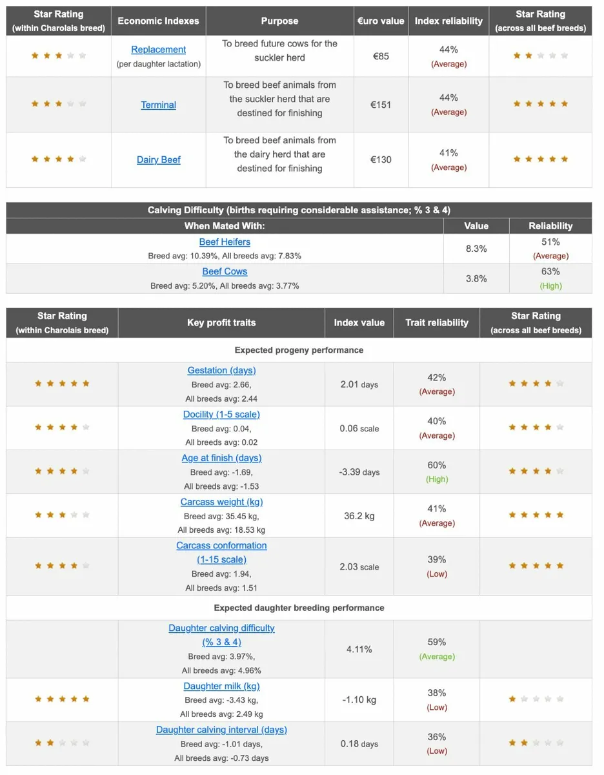Image resolution: width=604 pixels, height=775 pixels.
Task: Open the Terminal index link
Action: tap(158, 105)
